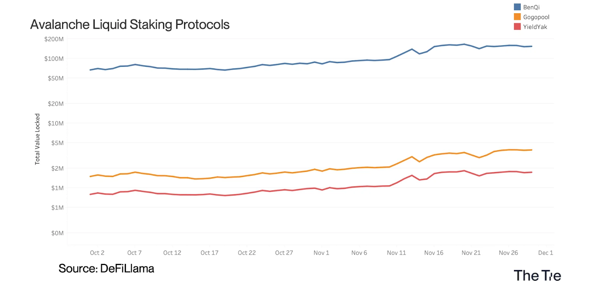Click the Nov 1 axis label
589x294 pixels.
pos(321,253)
